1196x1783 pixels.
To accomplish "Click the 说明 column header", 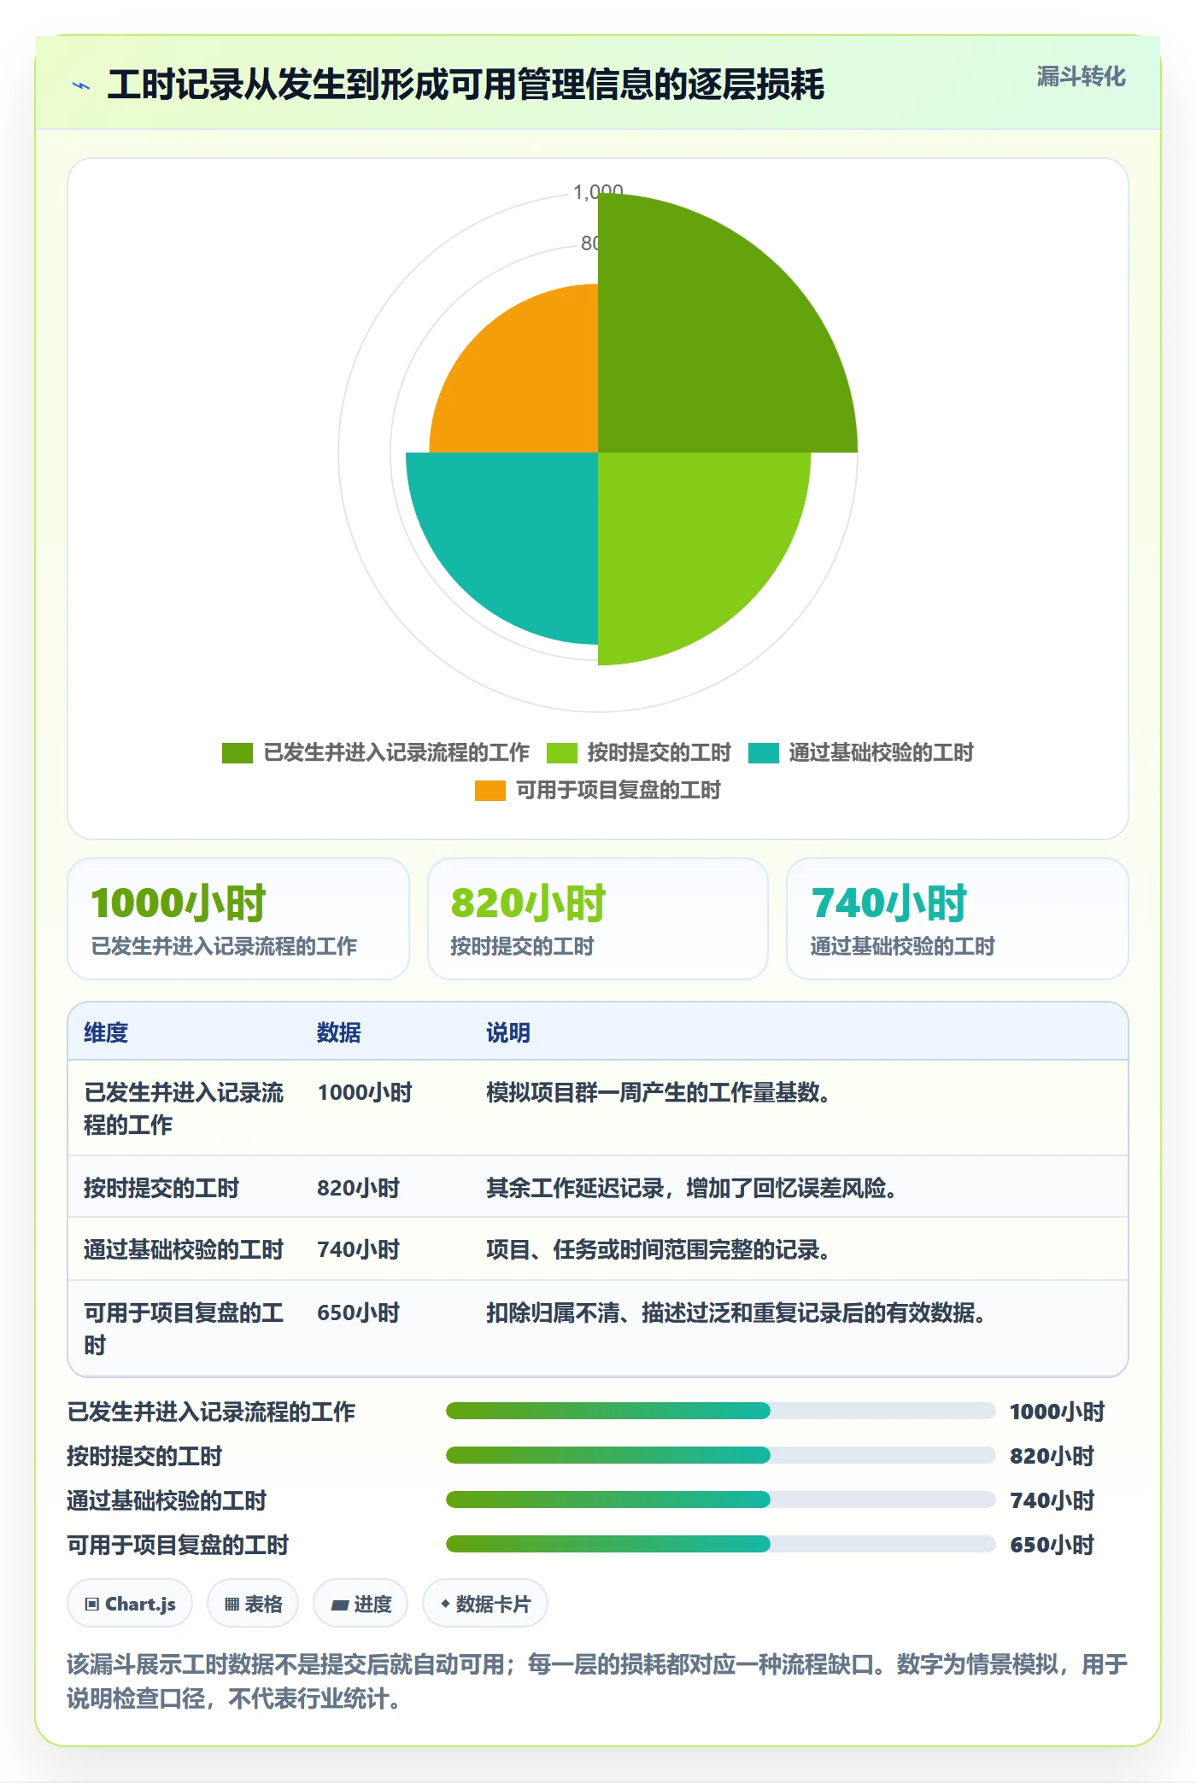I will point(508,1032).
